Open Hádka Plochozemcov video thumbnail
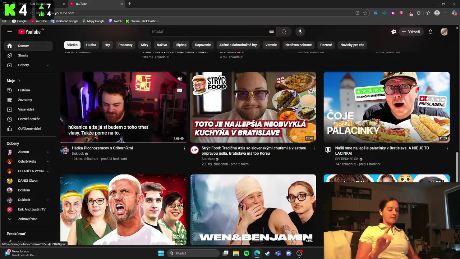 pos(123,107)
